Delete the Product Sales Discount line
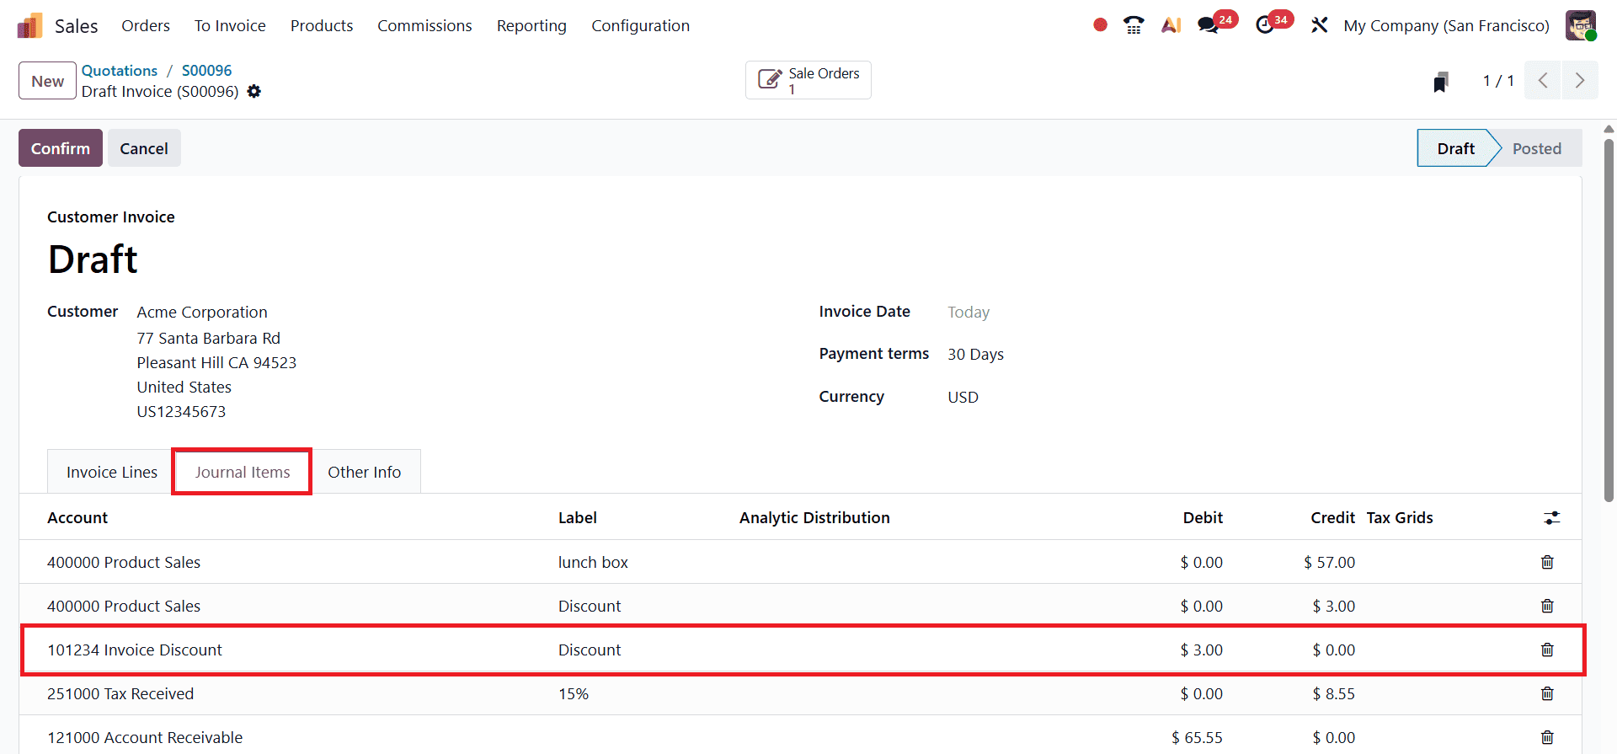The image size is (1617, 754). 1547,606
